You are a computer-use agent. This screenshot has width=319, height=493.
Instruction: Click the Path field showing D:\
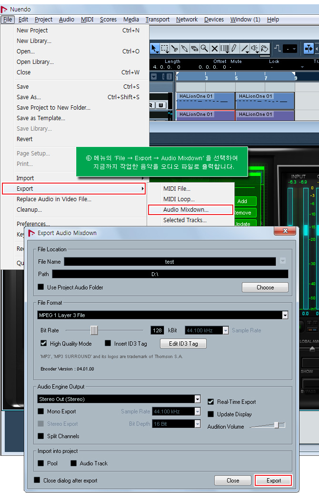170,274
